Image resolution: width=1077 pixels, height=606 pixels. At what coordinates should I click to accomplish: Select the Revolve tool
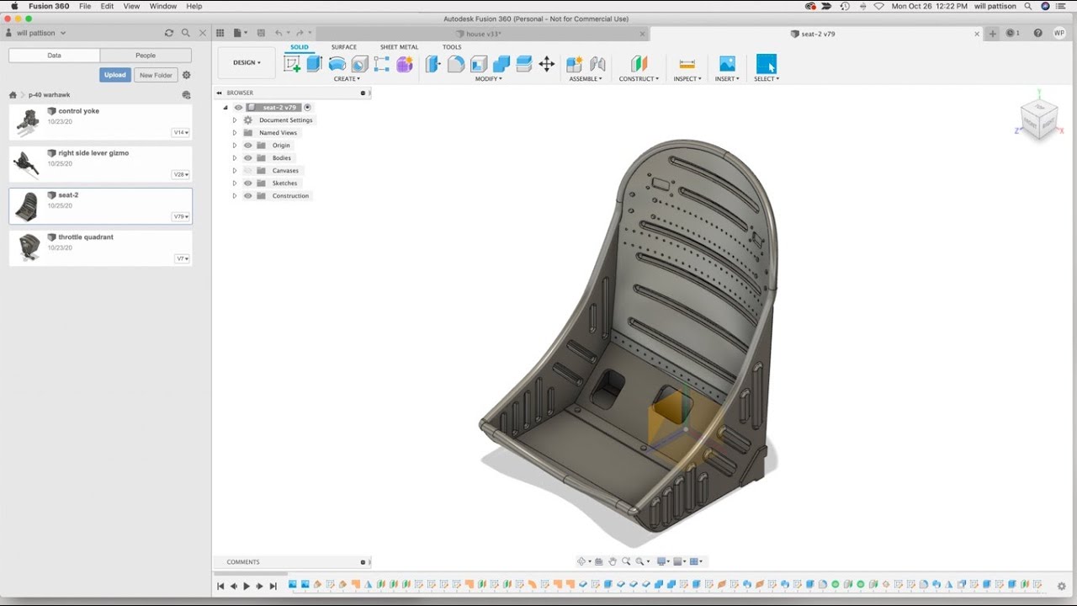coord(337,64)
